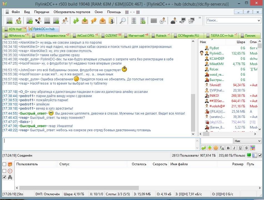
Task: Open finished uploads box icon
Action: point(103,21)
